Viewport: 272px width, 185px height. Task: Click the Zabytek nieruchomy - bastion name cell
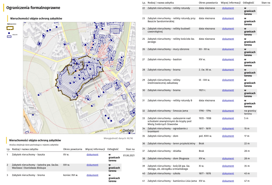(x=165, y=60)
